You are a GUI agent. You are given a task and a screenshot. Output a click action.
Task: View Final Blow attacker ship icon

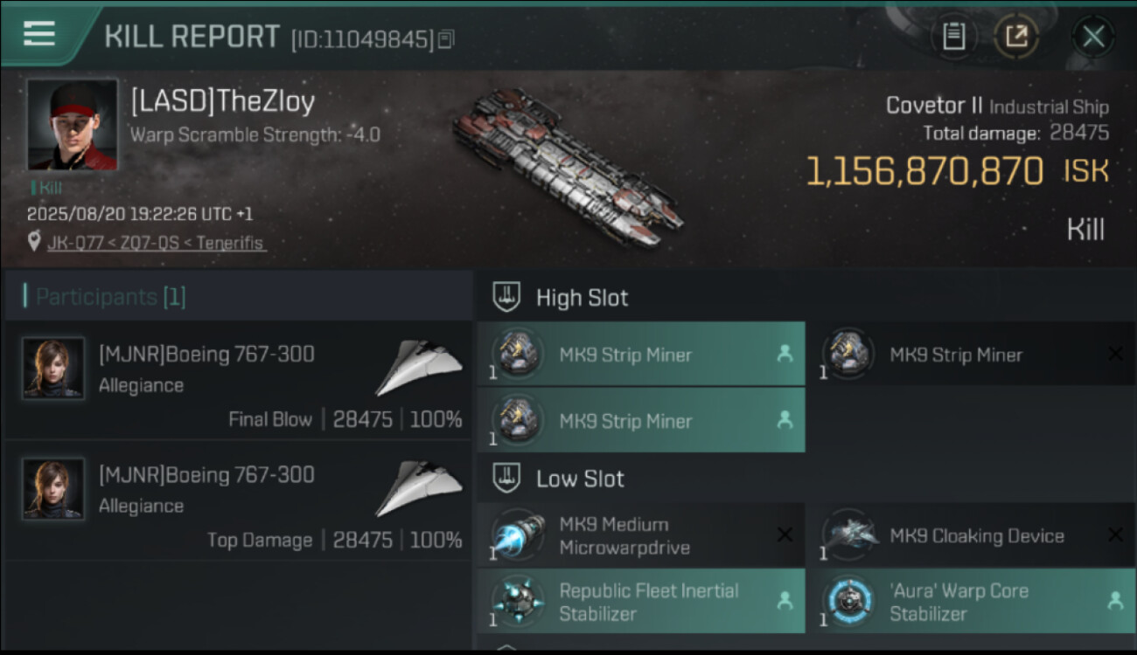pos(419,367)
